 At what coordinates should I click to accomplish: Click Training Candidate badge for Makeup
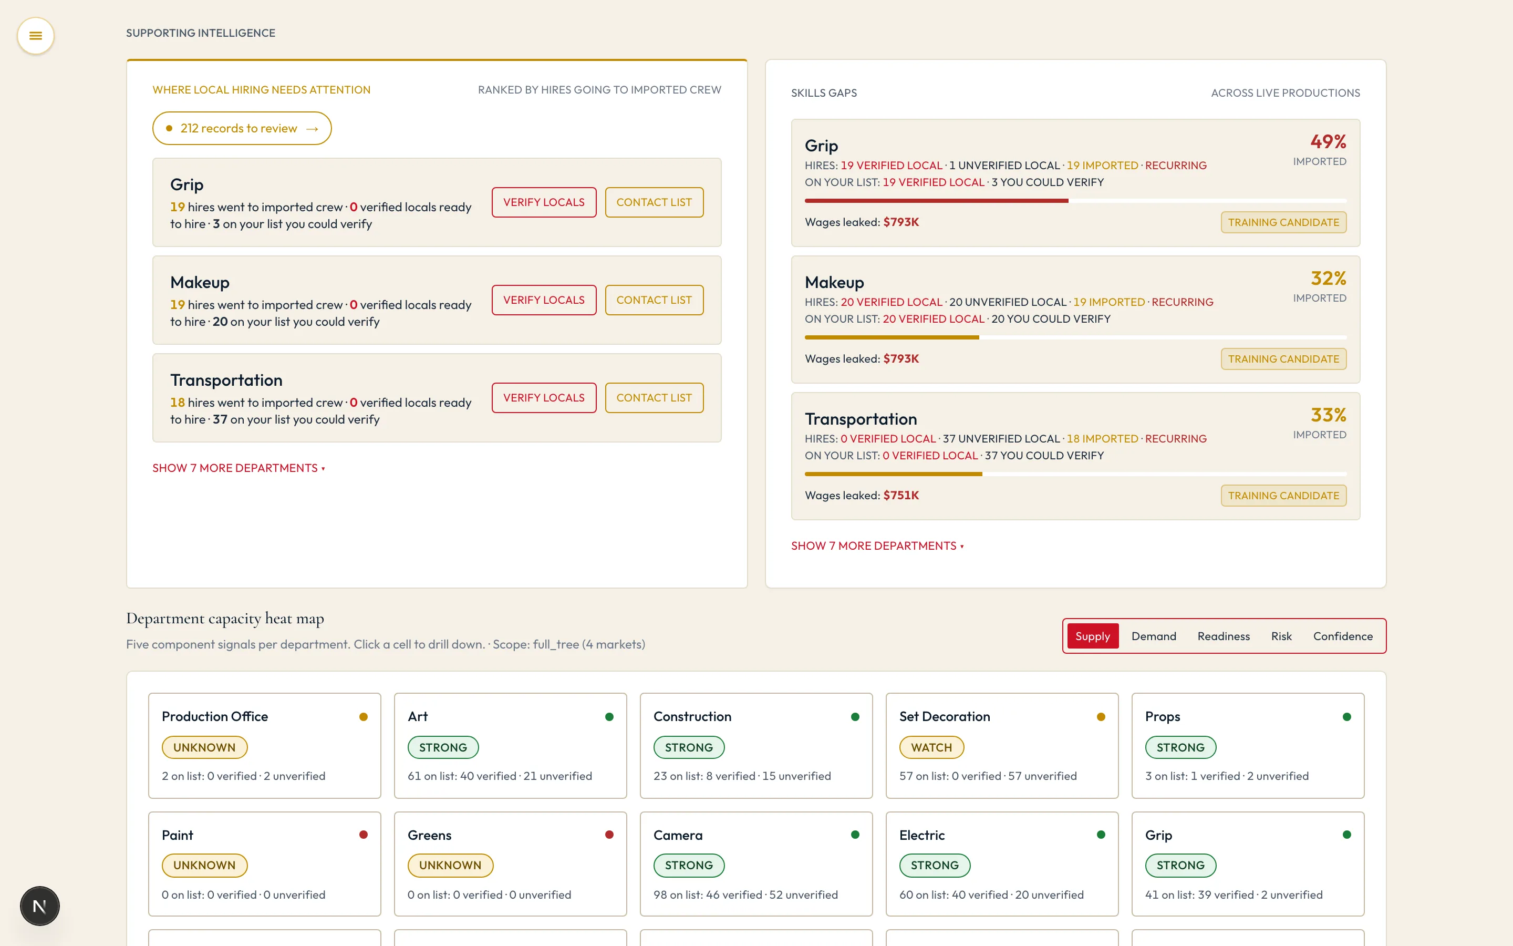tap(1283, 358)
